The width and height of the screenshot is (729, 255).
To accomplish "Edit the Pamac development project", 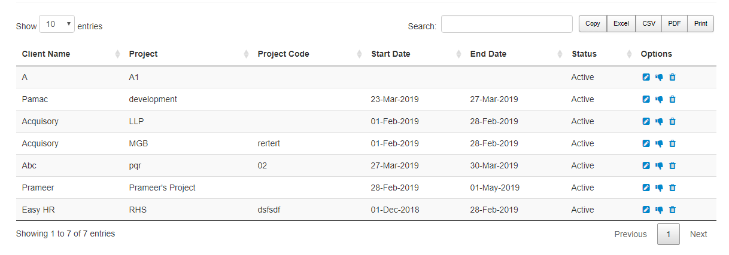I will point(646,99).
